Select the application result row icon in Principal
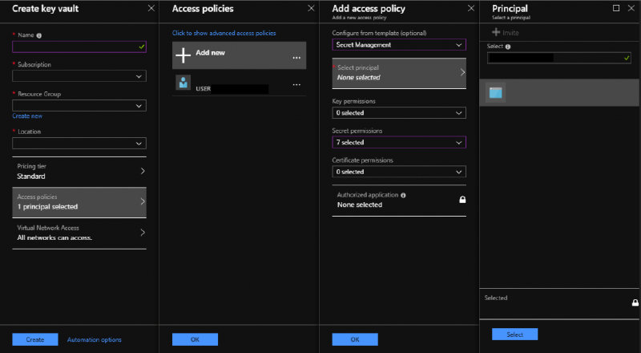641x353 pixels. click(x=495, y=92)
